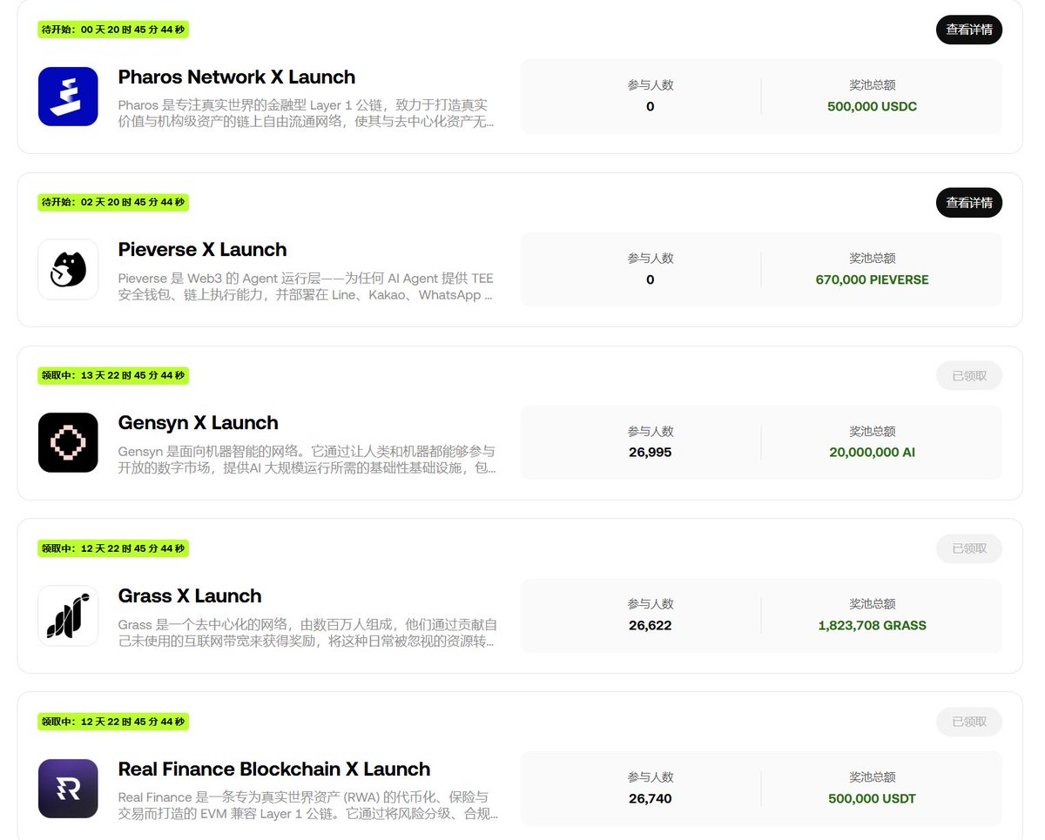Click the Grass bars logo icon

tap(68, 615)
